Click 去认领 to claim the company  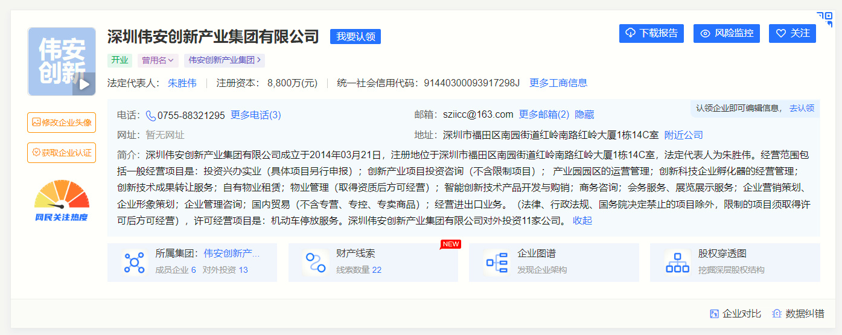(x=802, y=108)
